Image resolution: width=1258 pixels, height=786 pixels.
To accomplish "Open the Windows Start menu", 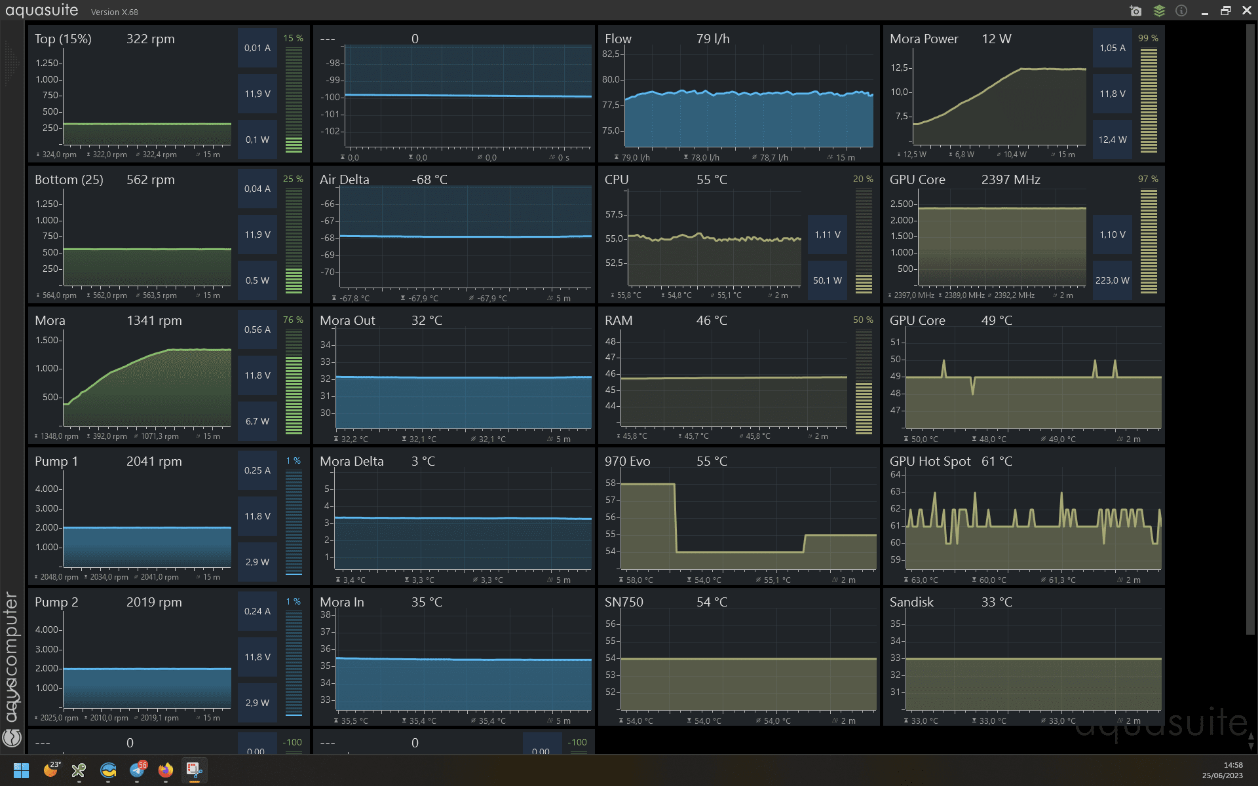I will (x=22, y=770).
